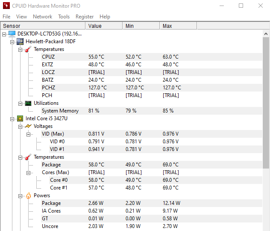Collapse the Cores (Max) node
This screenshot has width=270, height=231.
coord(28,173)
